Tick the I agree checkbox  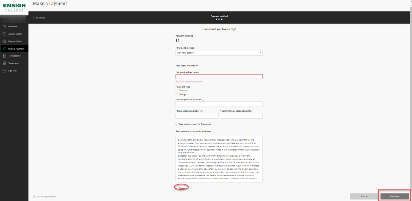pyautogui.click(x=177, y=187)
